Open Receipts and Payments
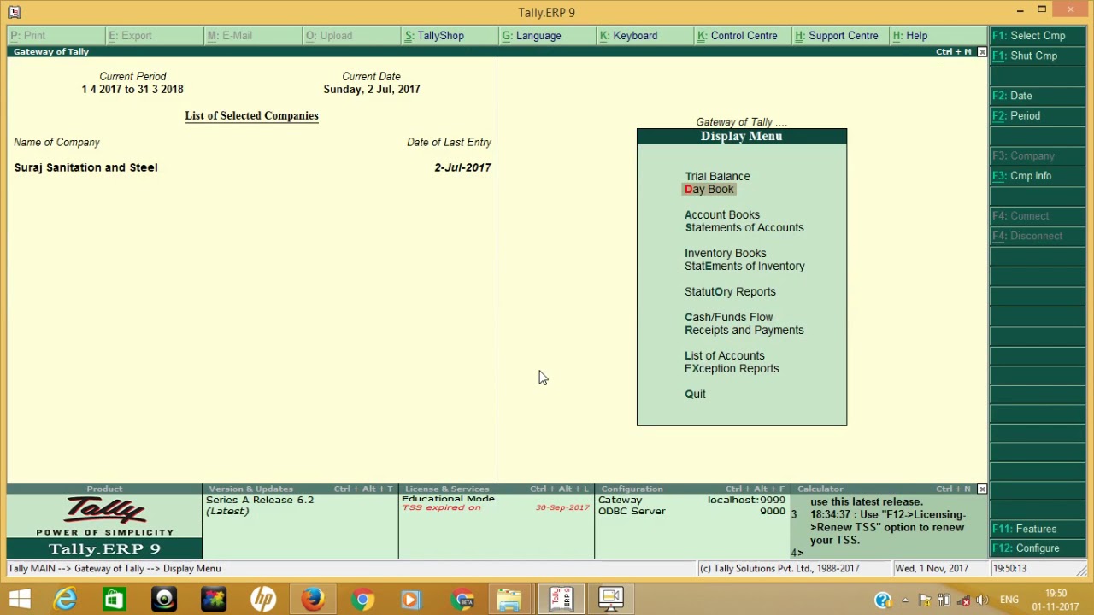This screenshot has width=1094, height=615. pos(744,330)
